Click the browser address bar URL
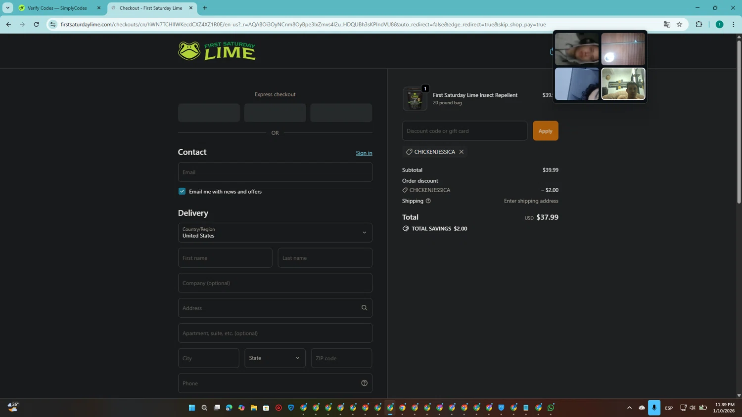This screenshot has height=417, width=742. (x=303, y=24)
